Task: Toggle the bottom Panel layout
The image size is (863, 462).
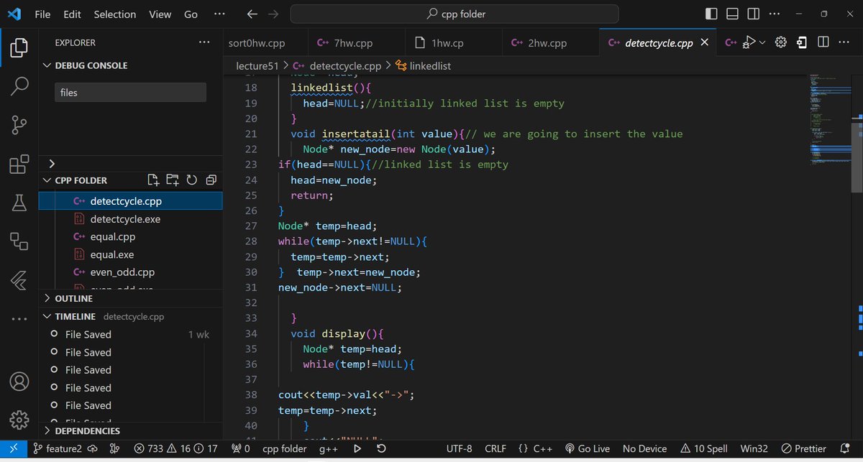Action: click(x=732, y=14)
